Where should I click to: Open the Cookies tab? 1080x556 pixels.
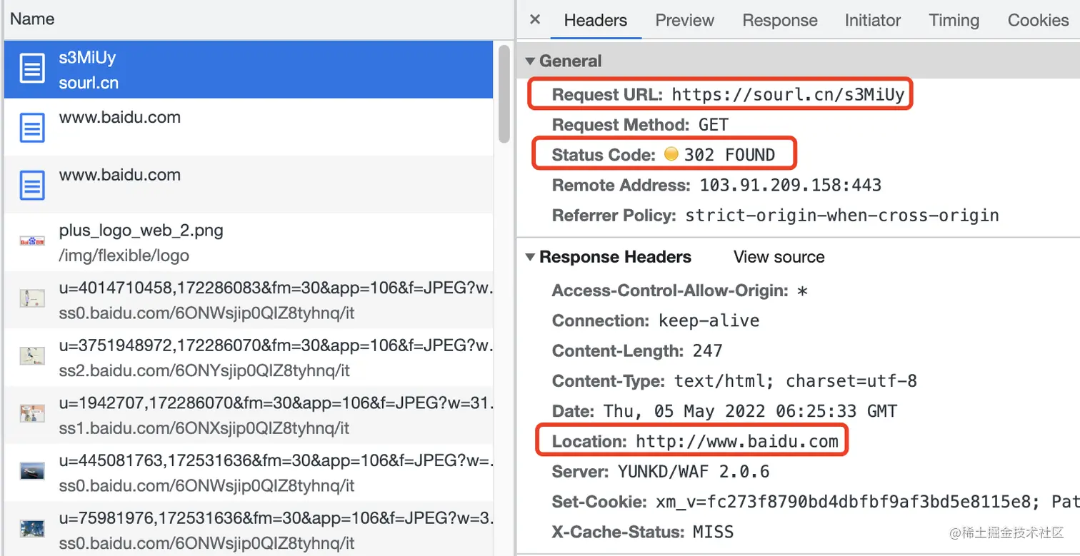[x=1038, y=21]
